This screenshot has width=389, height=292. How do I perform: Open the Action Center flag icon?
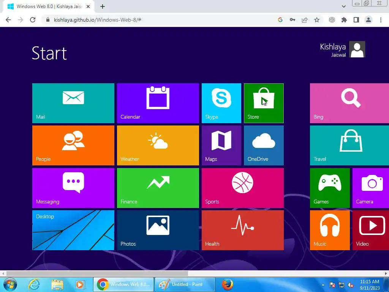[332, 285]
